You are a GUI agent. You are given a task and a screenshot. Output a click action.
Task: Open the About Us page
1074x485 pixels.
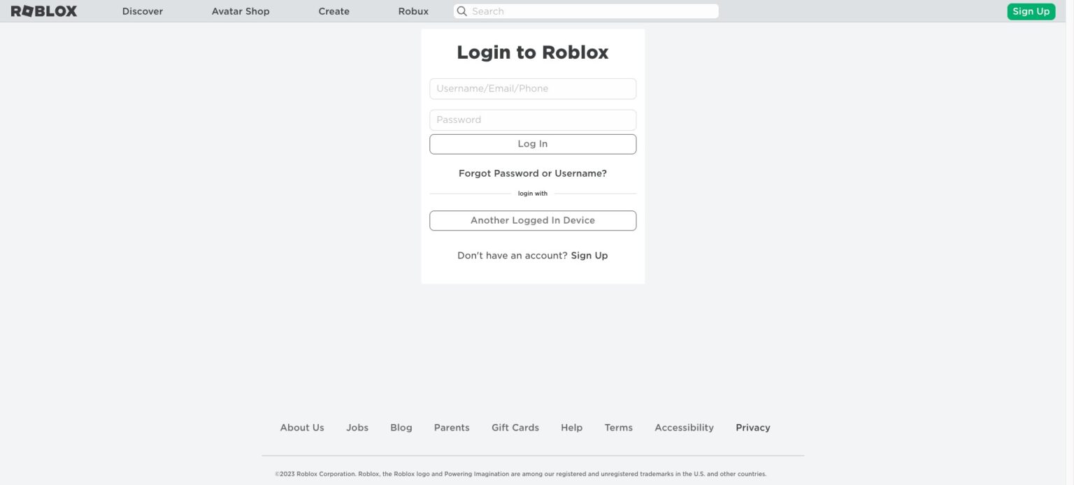coord(301,427)
